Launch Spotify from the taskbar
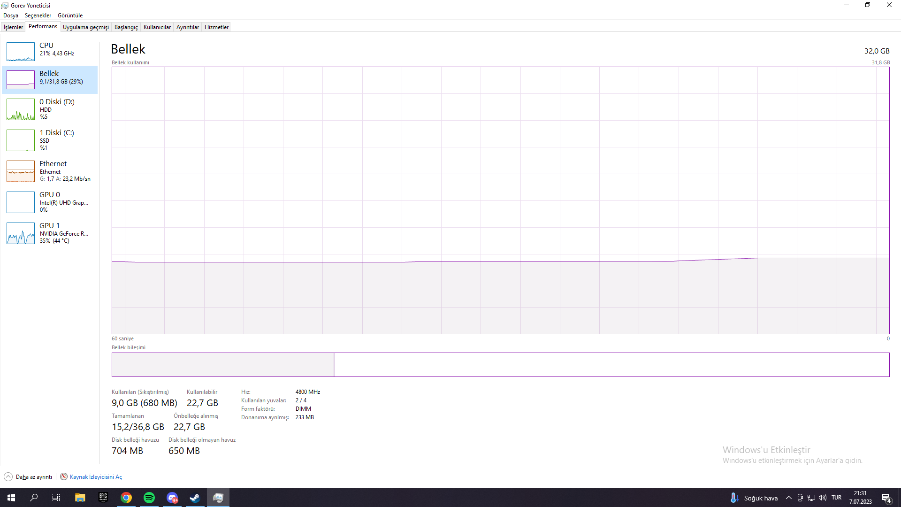Viewport: 901px width, 507px height. point(149,498)
